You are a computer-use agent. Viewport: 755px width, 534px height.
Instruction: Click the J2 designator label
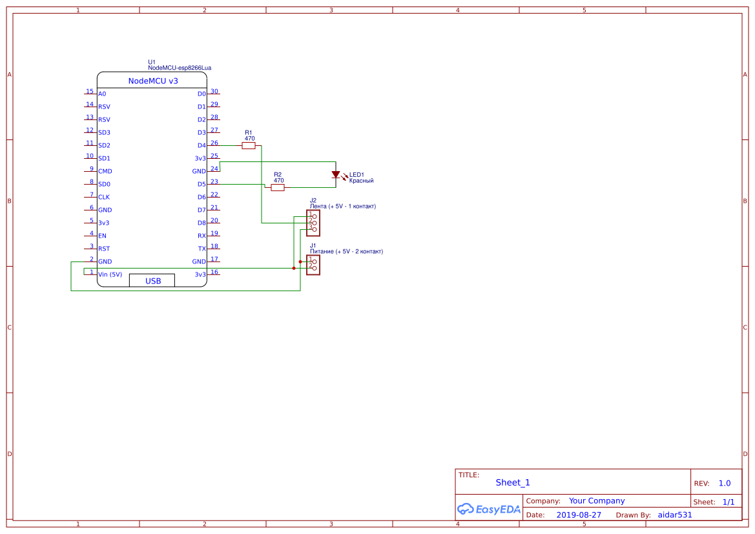coord(313,200)
